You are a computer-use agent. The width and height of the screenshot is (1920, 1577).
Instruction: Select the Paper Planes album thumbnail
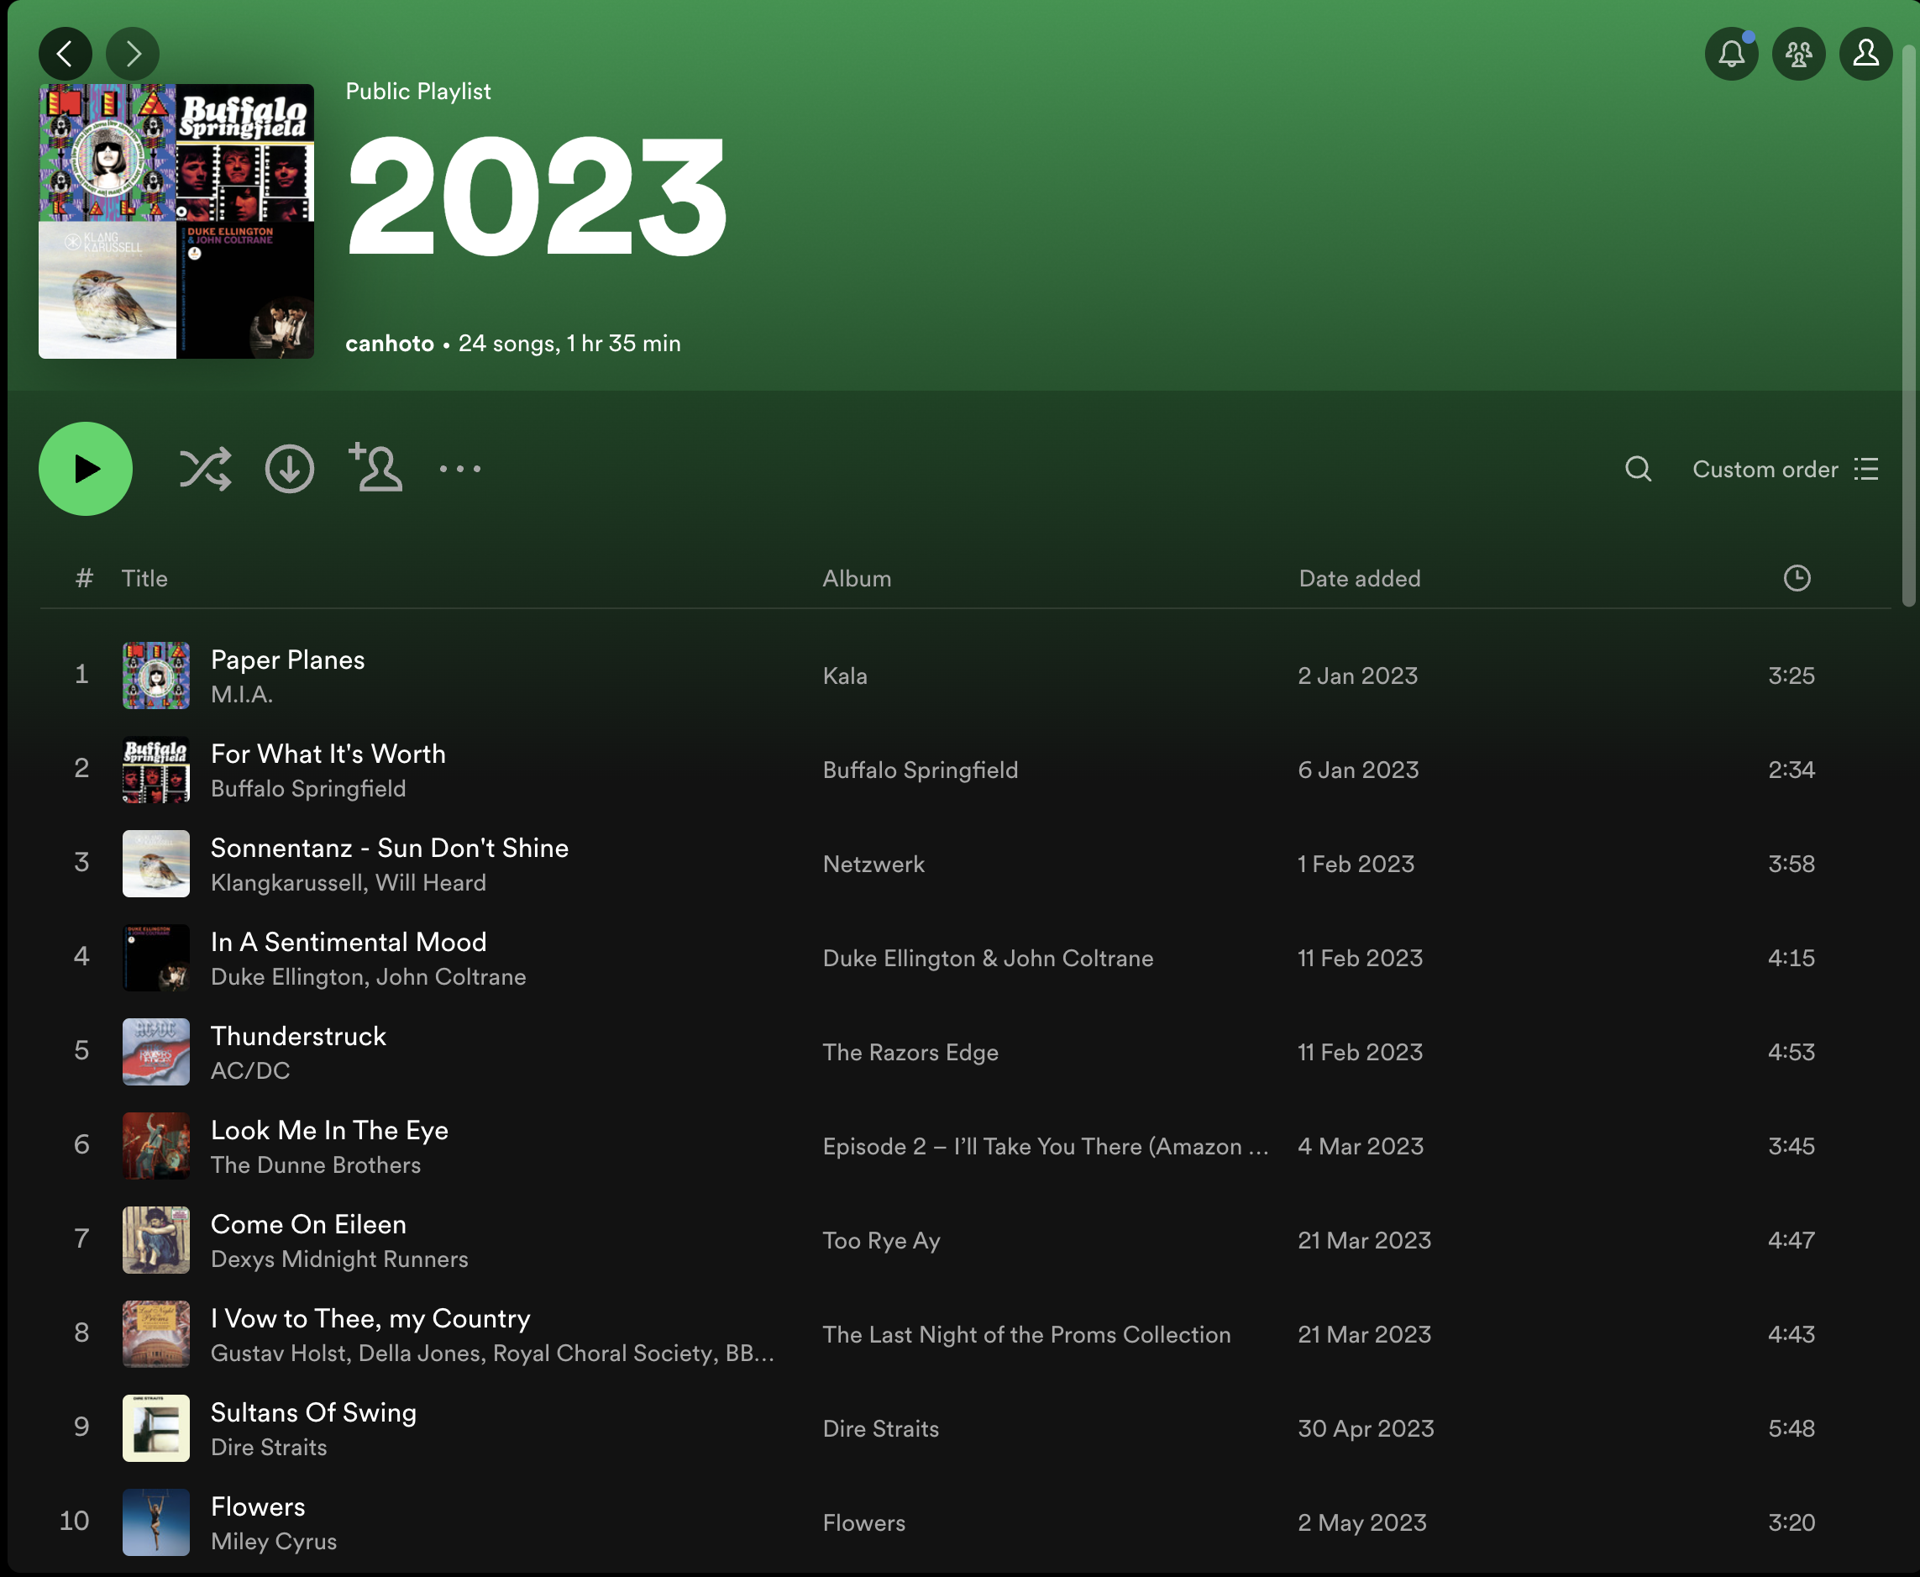pos(156,675)
